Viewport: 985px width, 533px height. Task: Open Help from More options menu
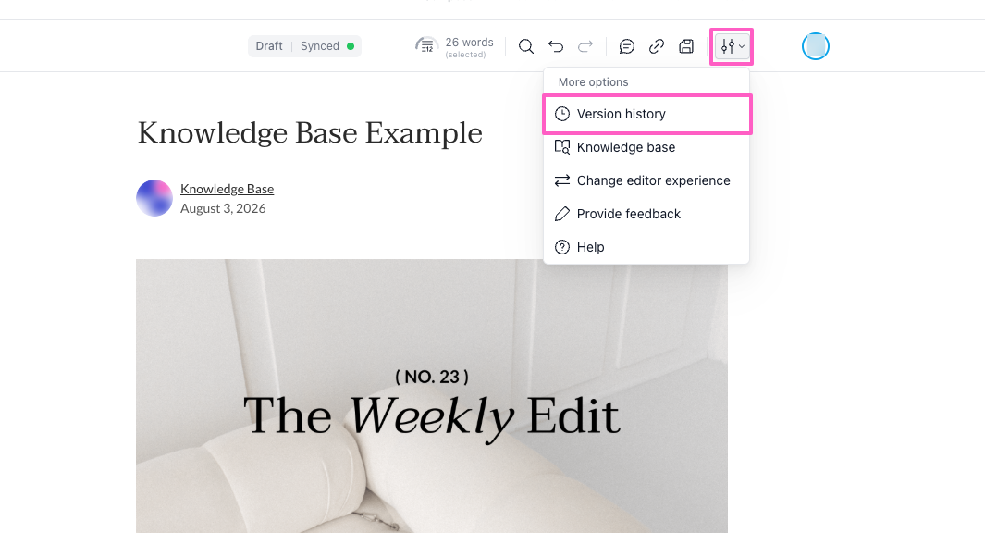click(647, 247)
